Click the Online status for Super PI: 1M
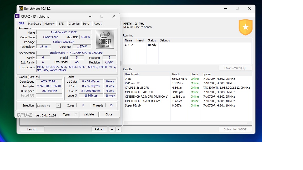 pyautogui.click(x=195, y=105)
